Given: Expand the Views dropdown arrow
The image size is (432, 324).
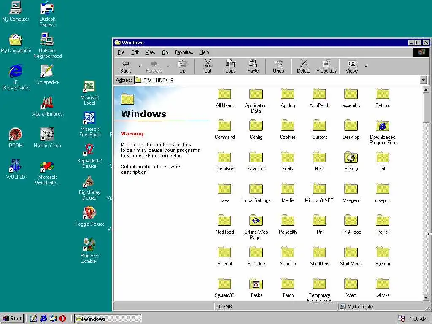Looking at the screenshot, I should [366, 66].
